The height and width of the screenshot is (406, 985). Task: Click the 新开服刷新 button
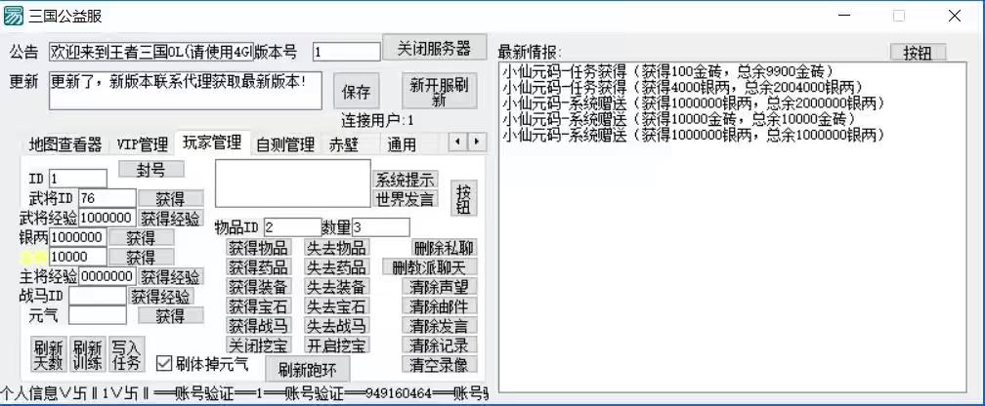[439, 92]
